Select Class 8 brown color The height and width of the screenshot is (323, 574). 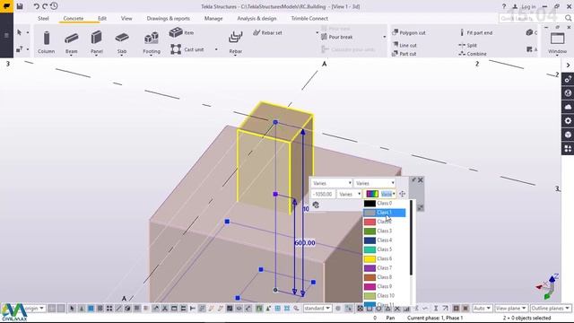tap(385, 277)
